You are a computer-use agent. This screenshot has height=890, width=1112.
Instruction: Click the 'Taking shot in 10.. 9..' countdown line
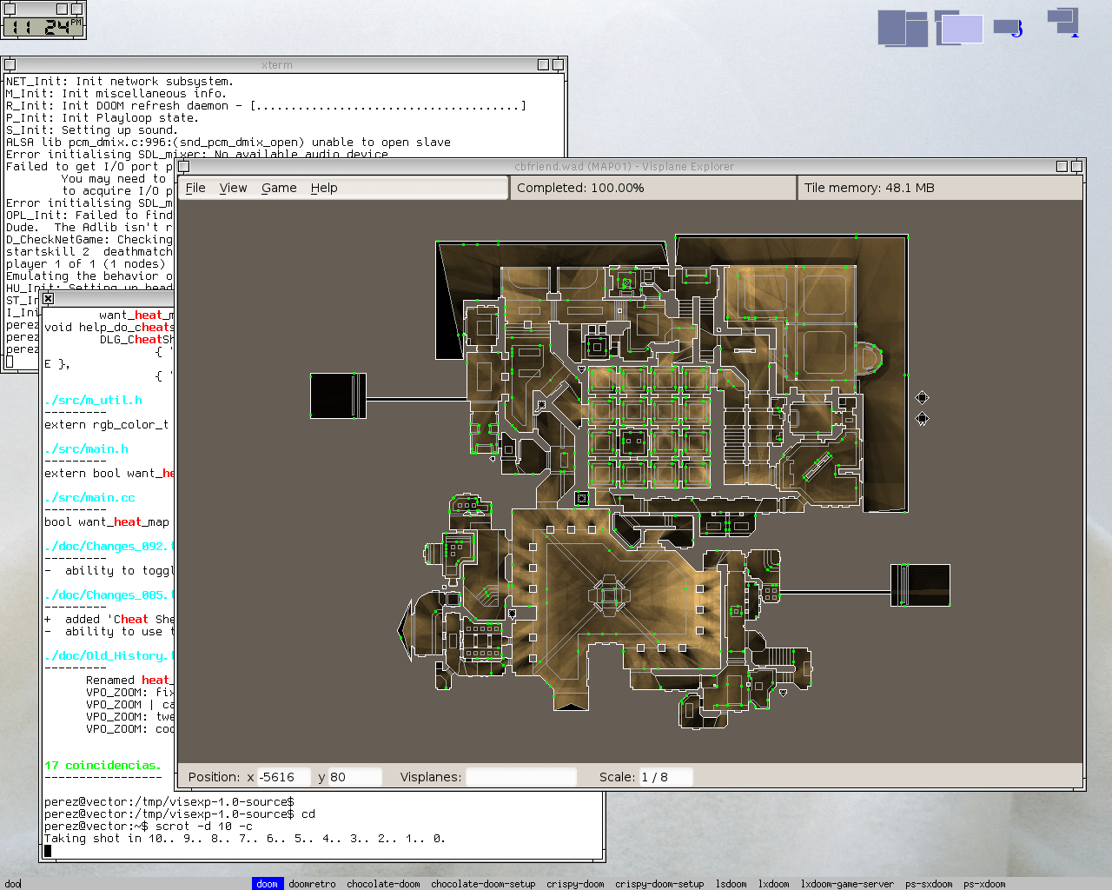[x=245, y=839]
